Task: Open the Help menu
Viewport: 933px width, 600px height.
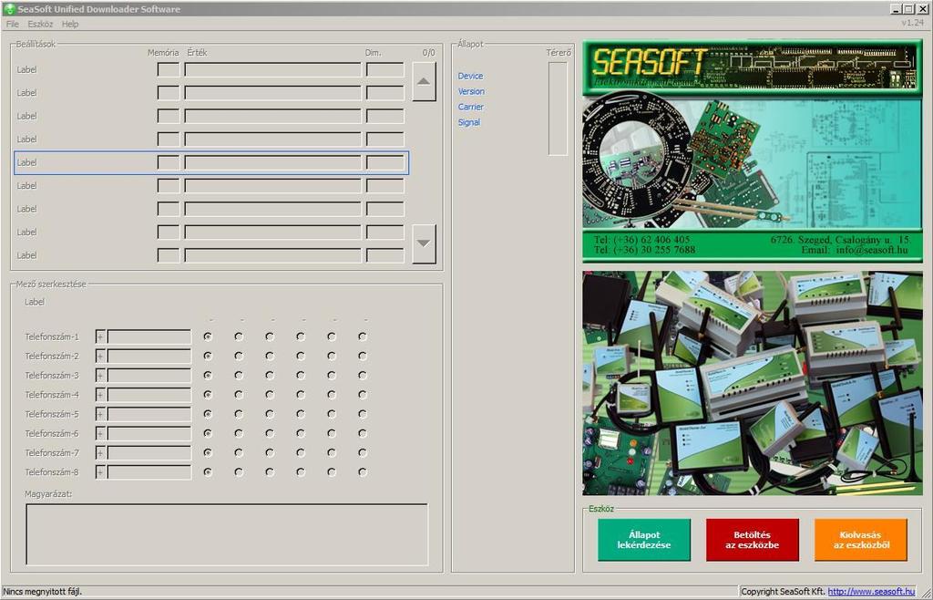Action: pos(70,24)
